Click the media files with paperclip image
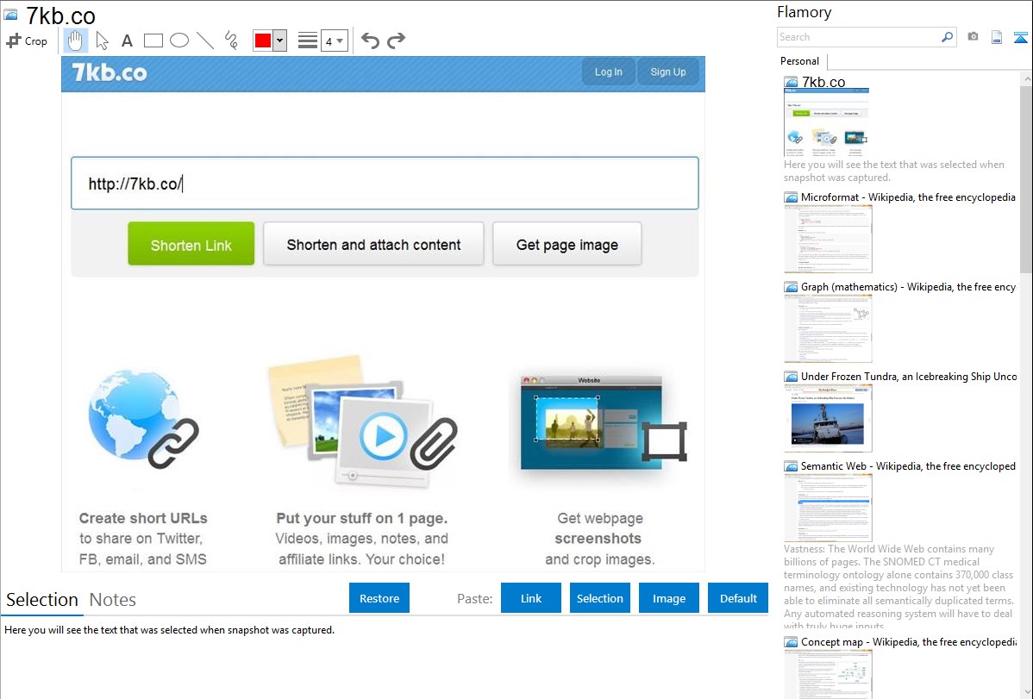1033x699 pixels. 361,422
